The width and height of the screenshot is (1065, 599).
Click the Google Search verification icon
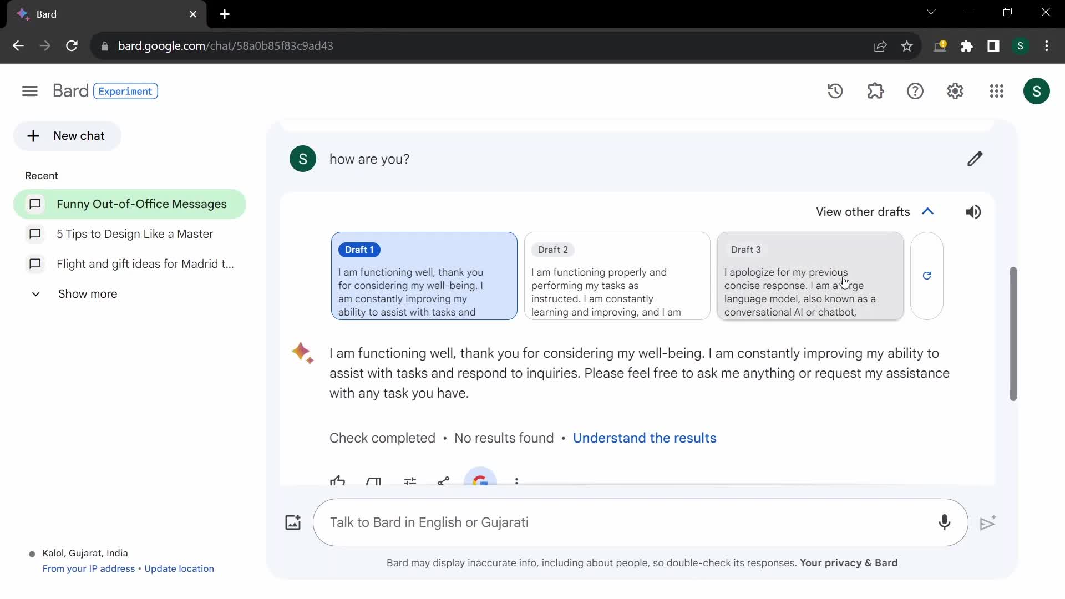(480, 479)
